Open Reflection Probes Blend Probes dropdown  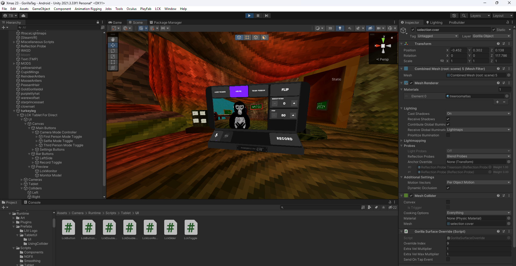478,156
